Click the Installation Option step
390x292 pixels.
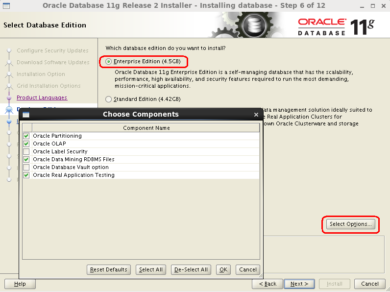[41, 74]
